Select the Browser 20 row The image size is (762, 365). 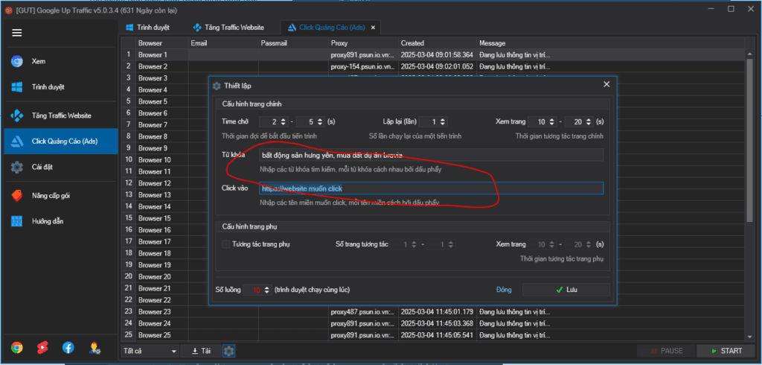click(164, 276)
